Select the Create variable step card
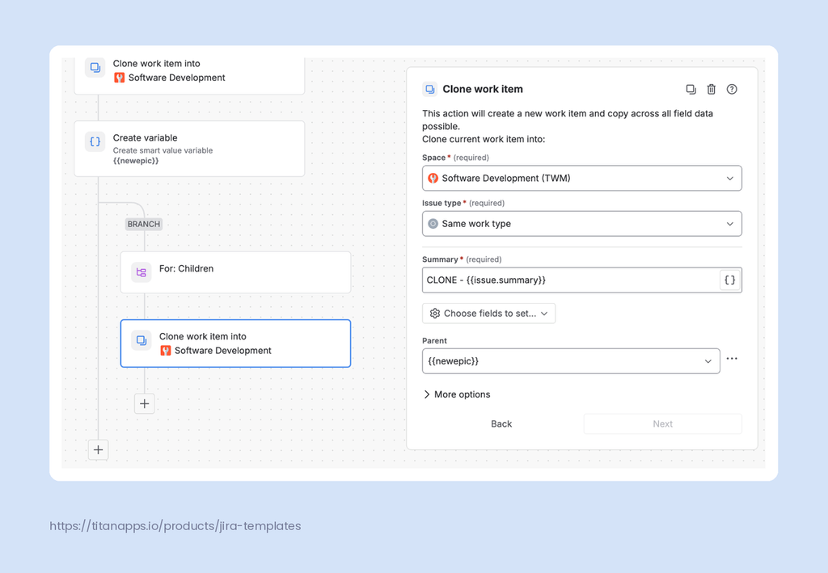Screen dimensions: 828x573 pos(189,149)
